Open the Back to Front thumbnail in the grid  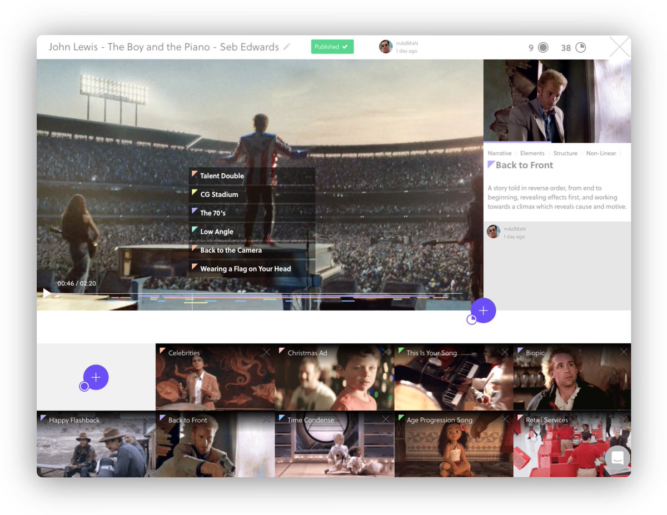pyautogui.click(x=215, y=444)
